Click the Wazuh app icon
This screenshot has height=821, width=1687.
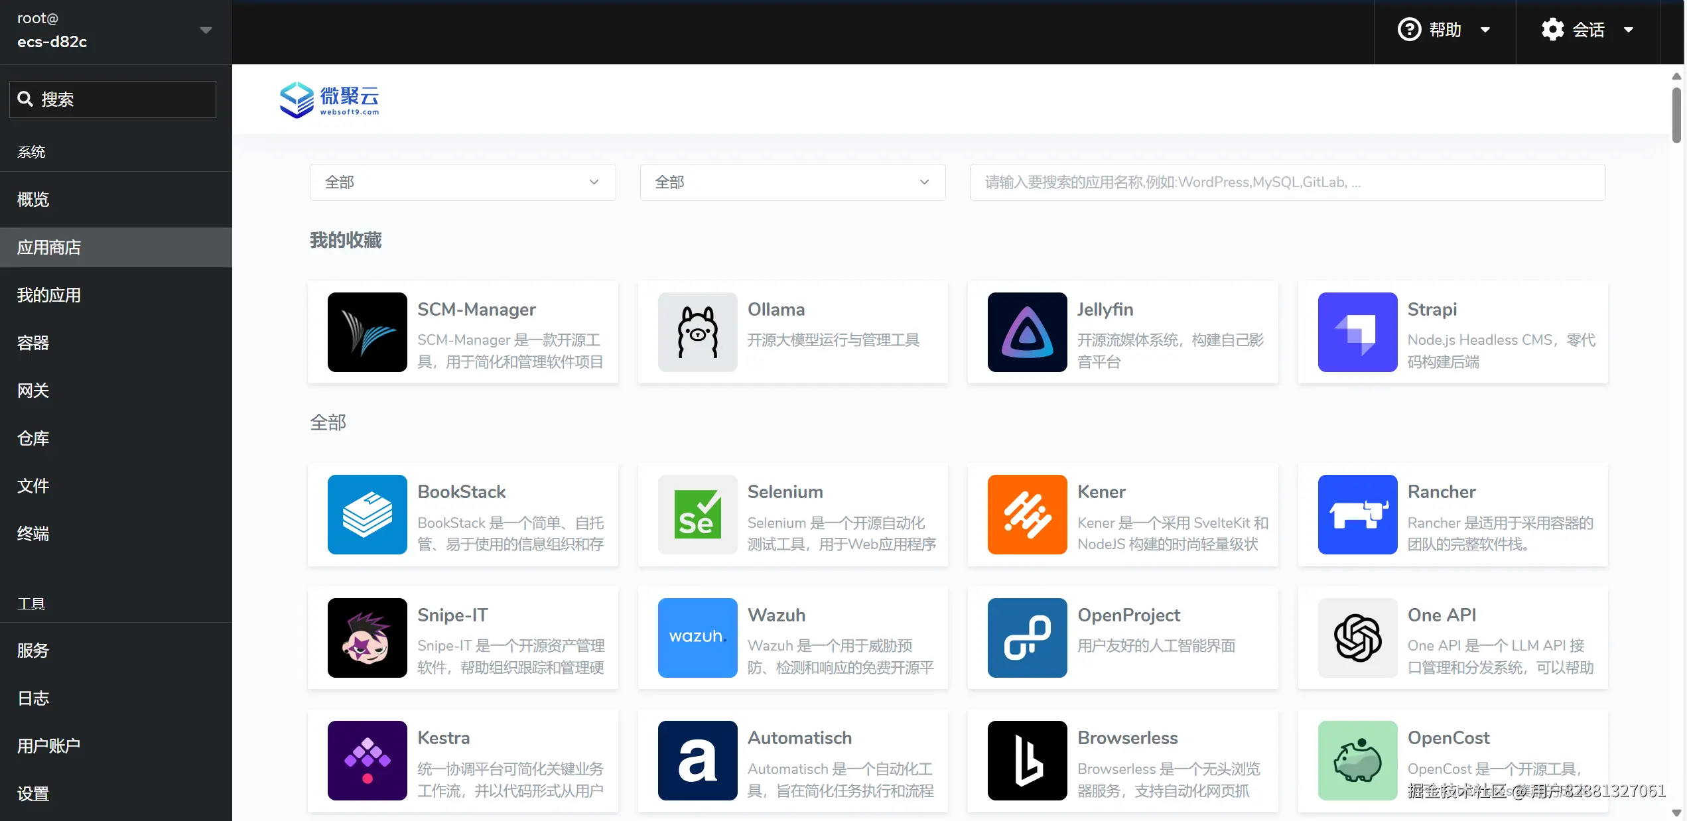pyautogui.click(x=697, y=637)
